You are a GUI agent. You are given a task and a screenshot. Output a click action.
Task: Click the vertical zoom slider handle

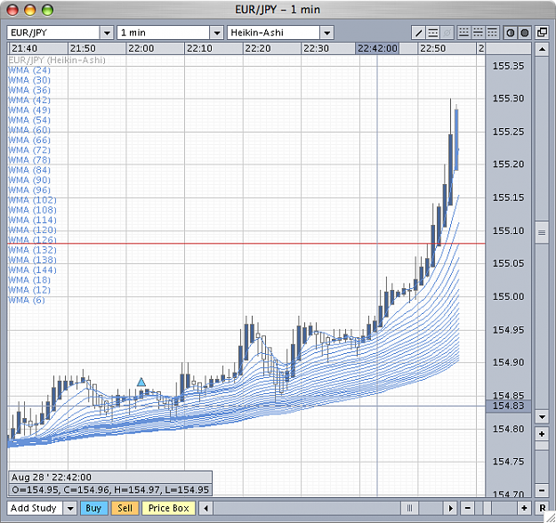[x=542, y=446]
